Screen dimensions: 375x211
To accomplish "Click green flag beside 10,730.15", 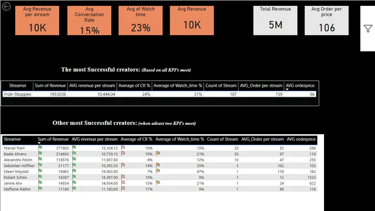I will coord(74,154).
